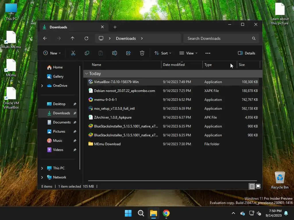Select Oracle VM VirtualBox desktop shortcut

click(11, 98)
